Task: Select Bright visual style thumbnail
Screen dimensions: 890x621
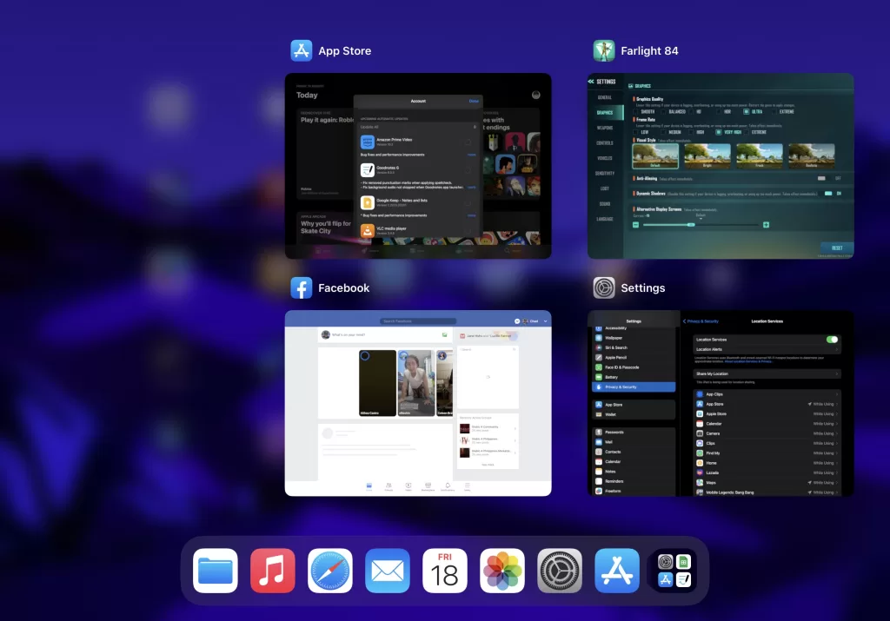Action: (x=707, y=156)
